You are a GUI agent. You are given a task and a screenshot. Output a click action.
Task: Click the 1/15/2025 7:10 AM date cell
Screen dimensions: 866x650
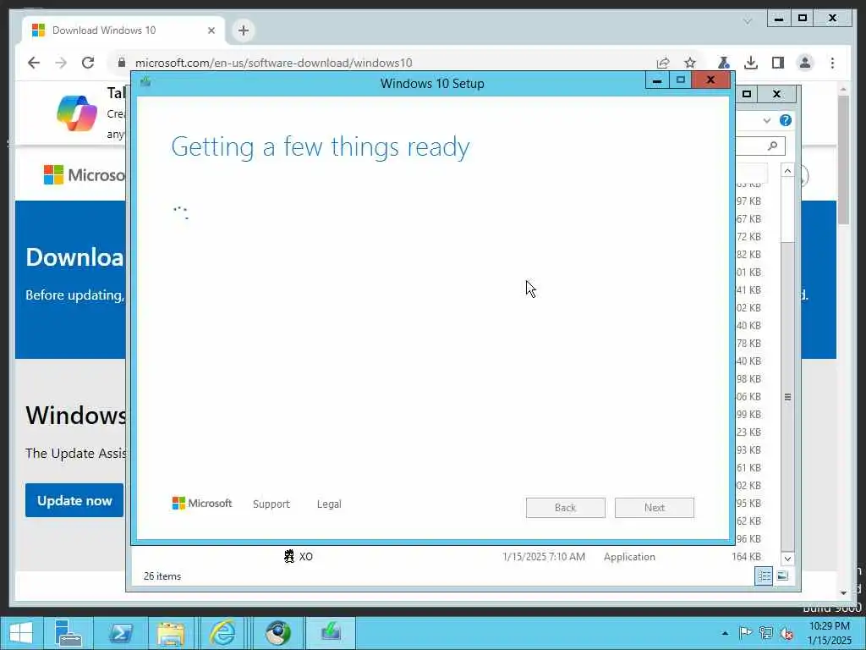[x=544, y=557]
